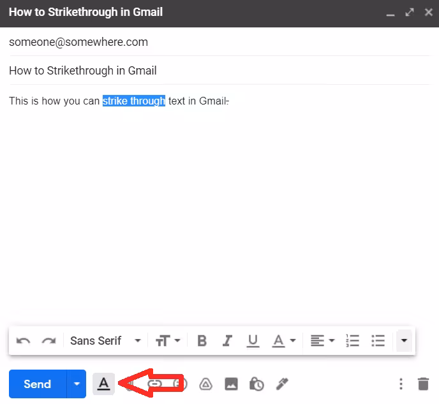Open more options three-dot menu
Screen dimensions: 439x404
pyautogui.click(x=401, y=384)
